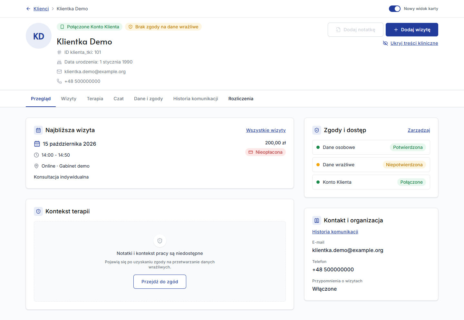Click the Niepotwierdzona status badge
This screenshot has height=320, width=464.
click(404, 165)
